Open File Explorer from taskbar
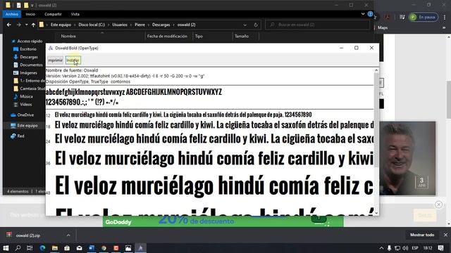The height and width of the screenshot is (253, 451). pyautogui.click(x=55, y=248)
